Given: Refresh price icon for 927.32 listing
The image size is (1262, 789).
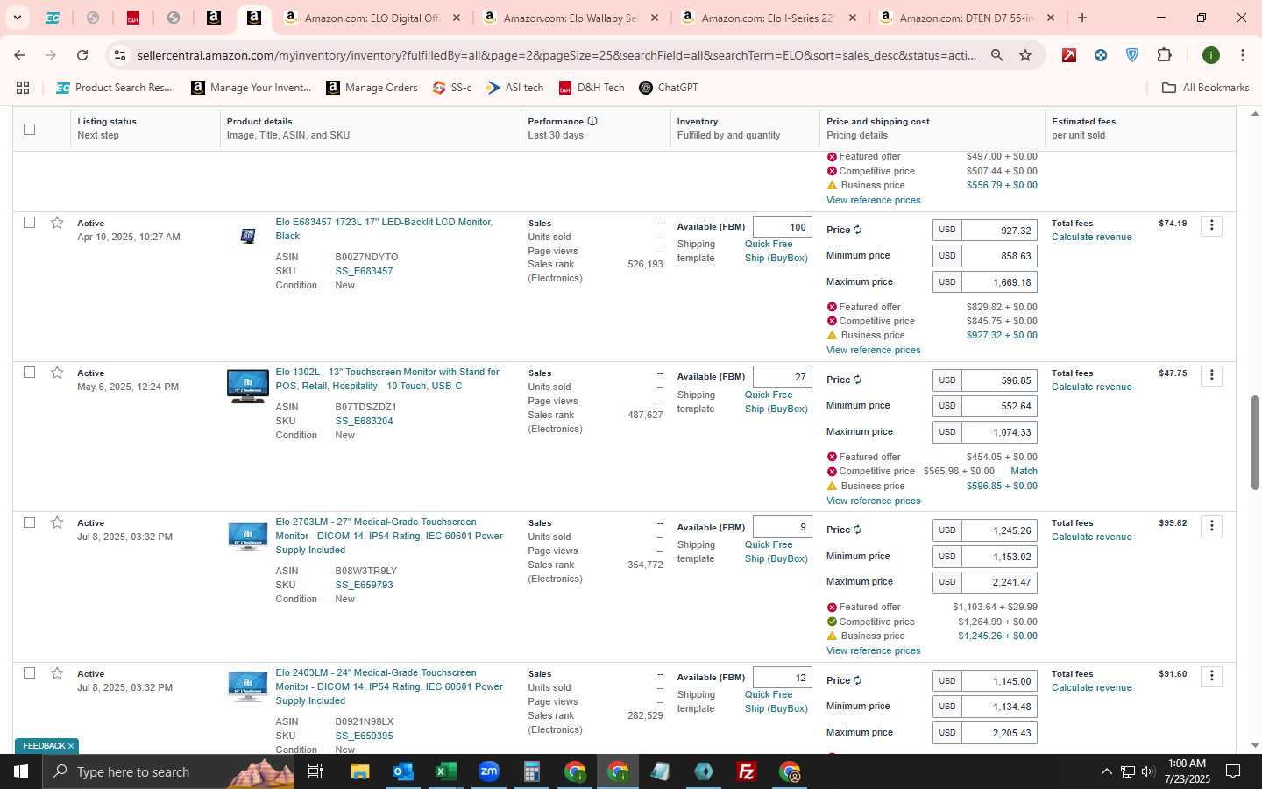Looking at the screenshot, I should point(857,230).
